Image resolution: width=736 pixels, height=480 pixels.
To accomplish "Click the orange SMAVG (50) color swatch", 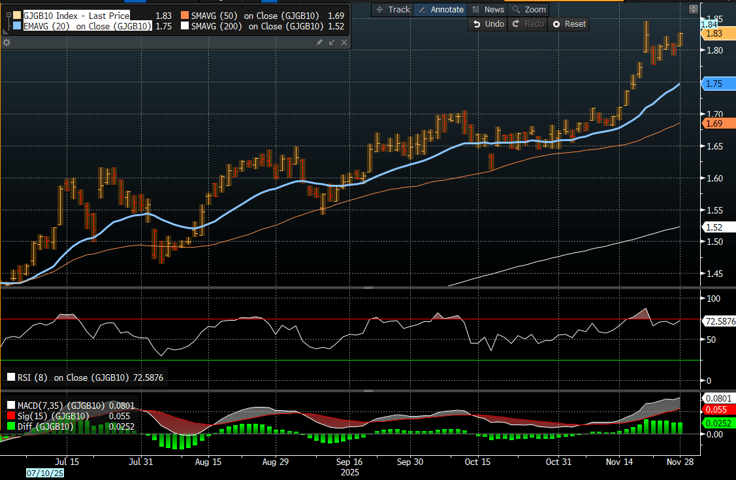I will click(x=185, y=14).
